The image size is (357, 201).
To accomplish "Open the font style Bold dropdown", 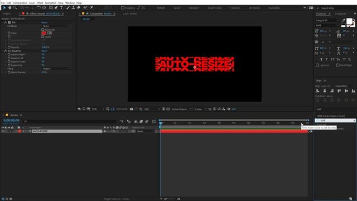I will pos(327,26).
